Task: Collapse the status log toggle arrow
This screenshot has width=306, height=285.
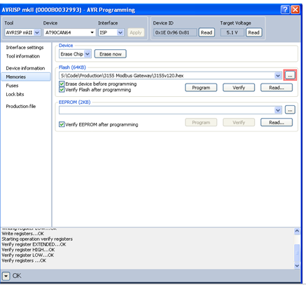Action: tap(6, 276)
